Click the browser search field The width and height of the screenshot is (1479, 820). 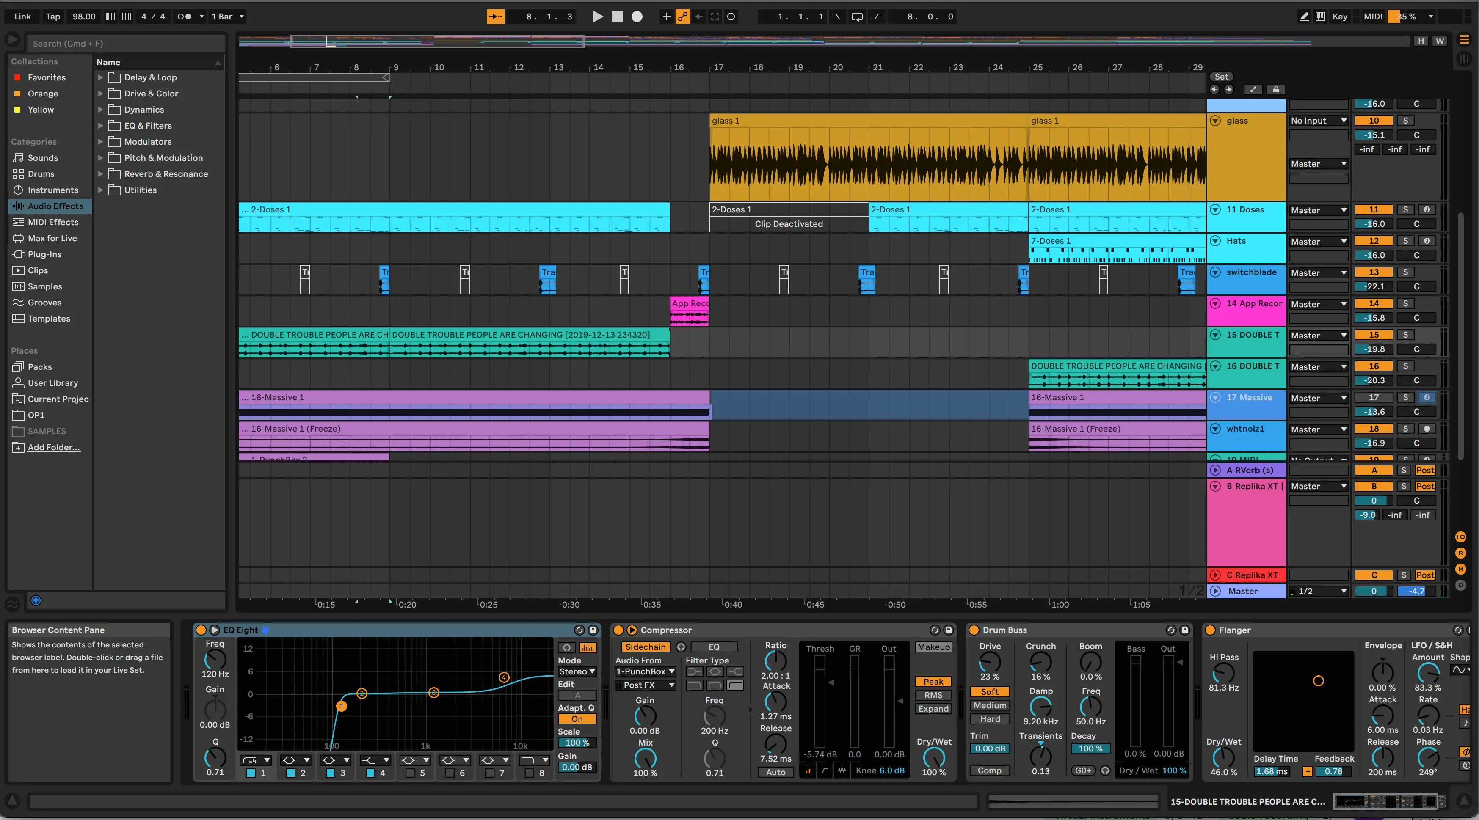[126, 44]
